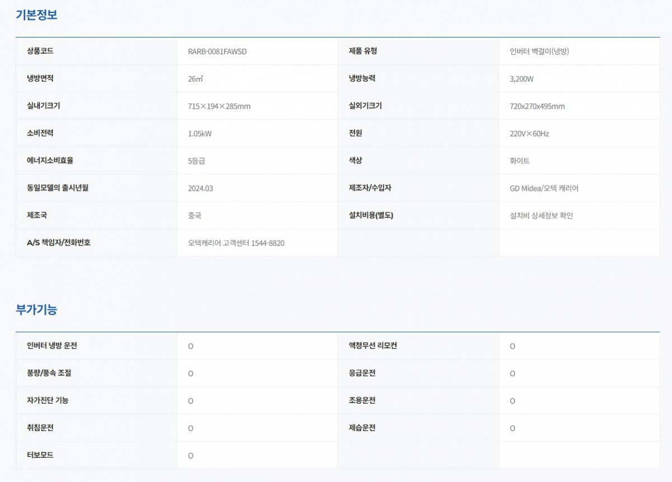Select the GD Midea/오텍 캐리어 manufacturer text
The width and height of the screenshot is (672, 482).
[x=540, y=188]
